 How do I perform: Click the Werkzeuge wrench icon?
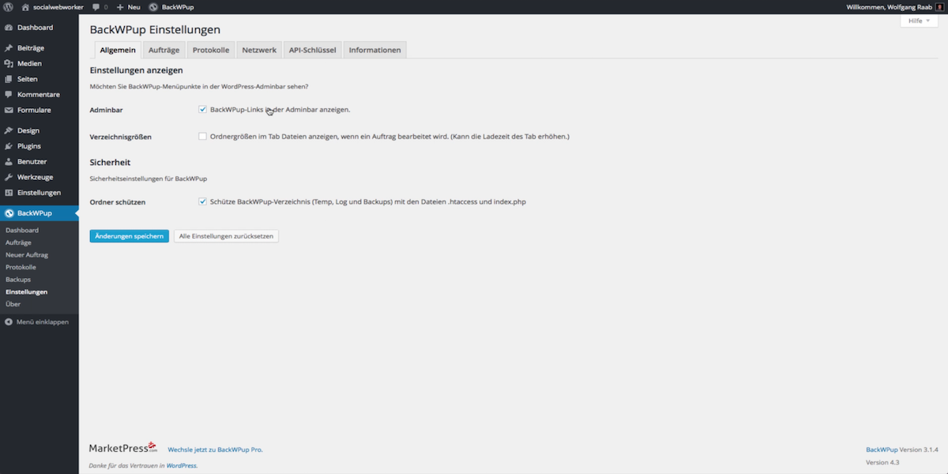coord(9,177)
